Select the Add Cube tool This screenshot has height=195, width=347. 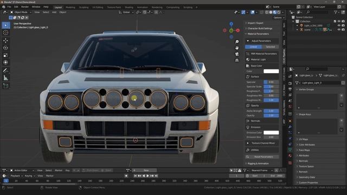5,86
